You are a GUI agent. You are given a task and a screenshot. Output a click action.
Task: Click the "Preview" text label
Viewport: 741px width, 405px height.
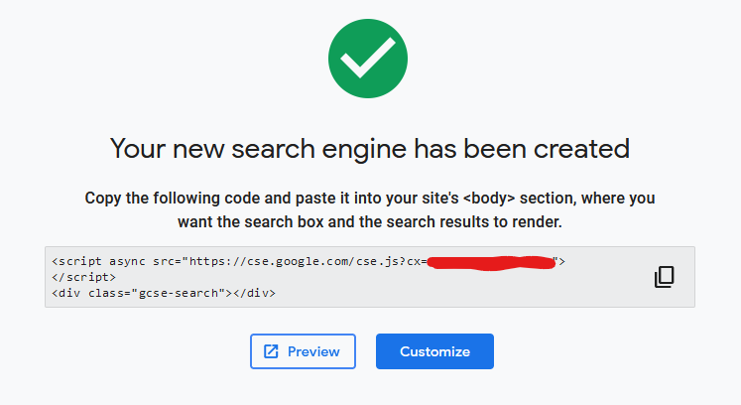313,351
